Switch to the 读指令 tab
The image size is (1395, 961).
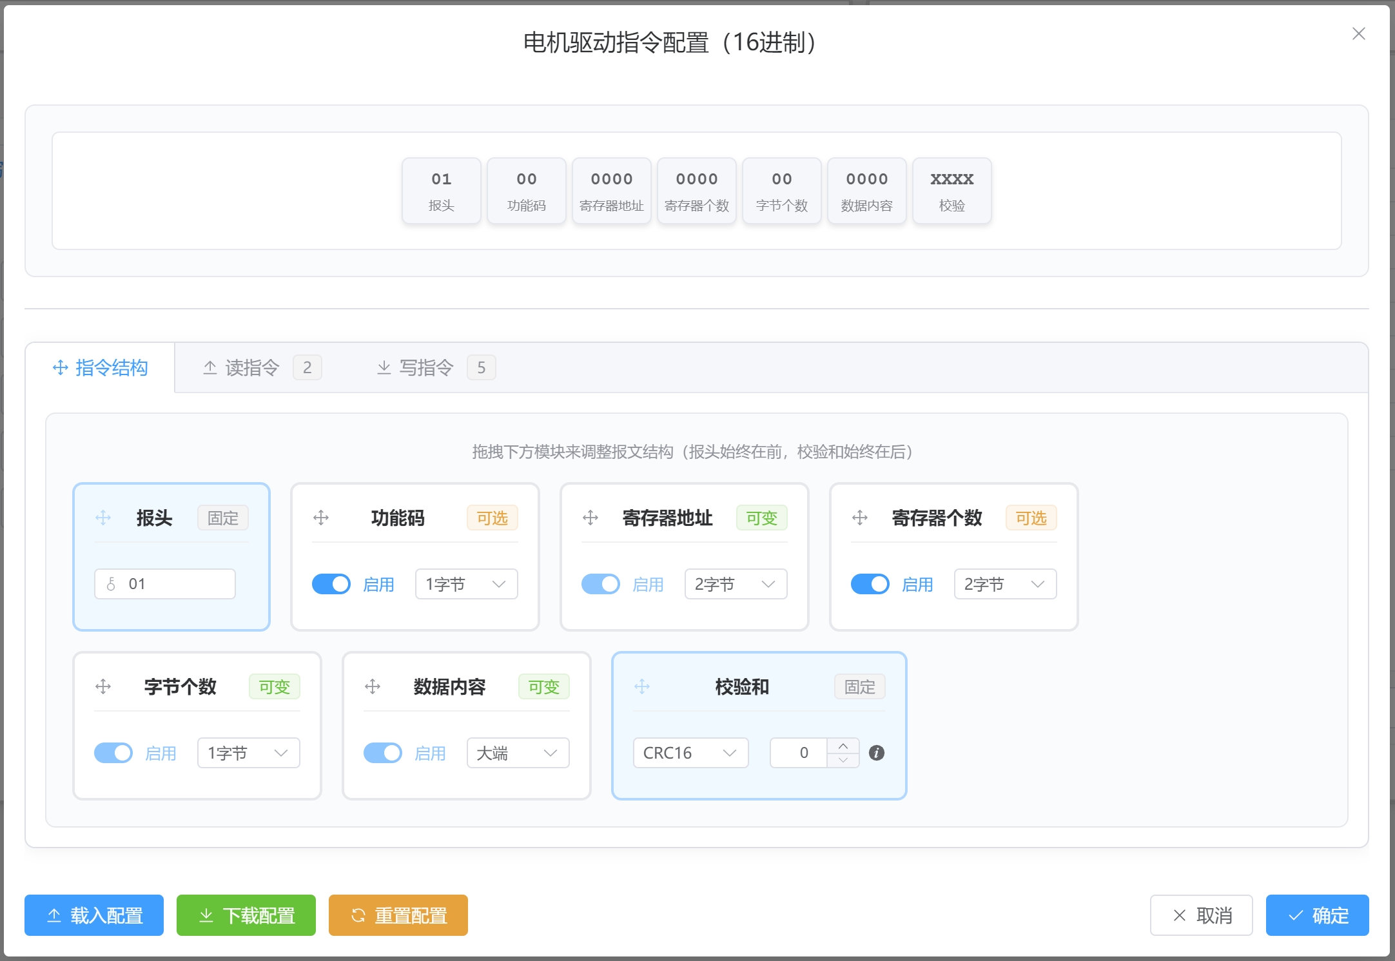point(252,367)
